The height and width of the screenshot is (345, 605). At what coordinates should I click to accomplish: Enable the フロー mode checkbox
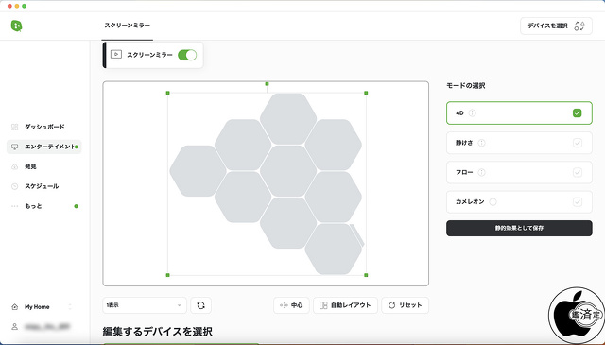[x=578, y=172]
